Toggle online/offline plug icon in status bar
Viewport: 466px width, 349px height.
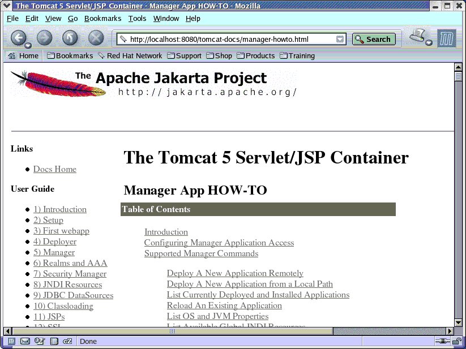pos(442,341)
